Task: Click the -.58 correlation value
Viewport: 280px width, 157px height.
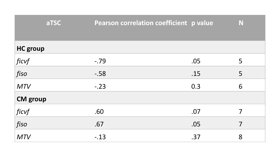Action: click(x=100, y=74)
